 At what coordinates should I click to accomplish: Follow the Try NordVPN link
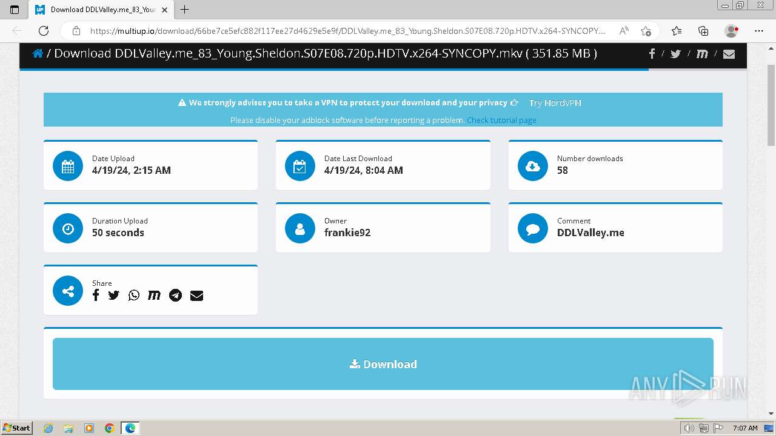coord(555,103)
